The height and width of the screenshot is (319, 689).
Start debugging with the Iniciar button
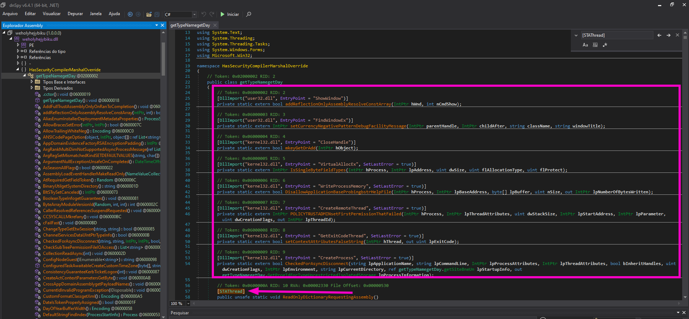pos(230,14)
